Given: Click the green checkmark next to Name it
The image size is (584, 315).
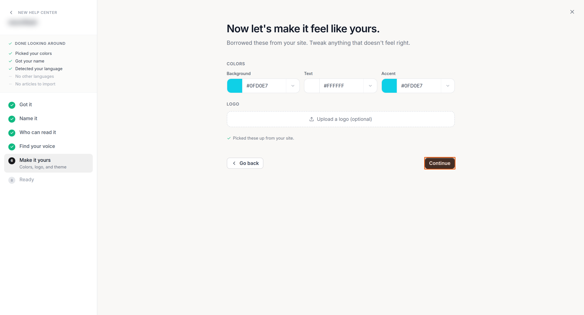Looking at the screenshot, I should pos(12,119).
